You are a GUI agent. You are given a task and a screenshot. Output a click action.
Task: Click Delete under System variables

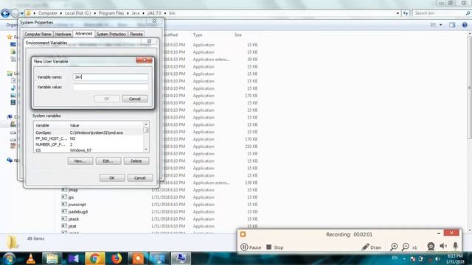coord(136,161)
